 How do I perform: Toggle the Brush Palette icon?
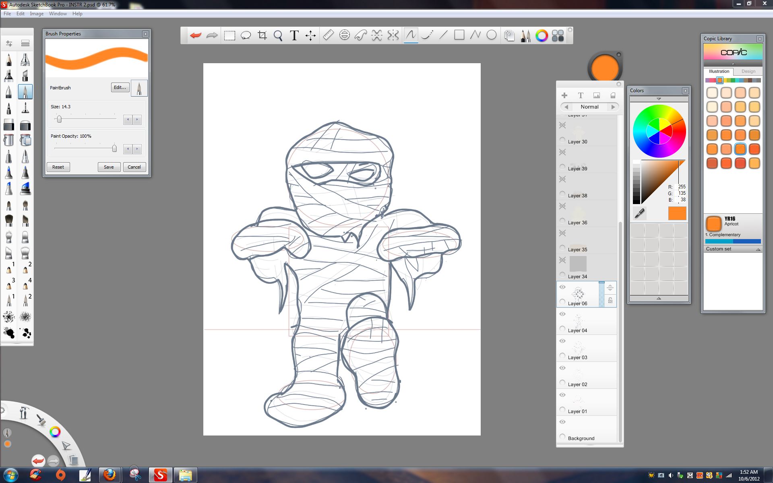click(x=525, y=36)
